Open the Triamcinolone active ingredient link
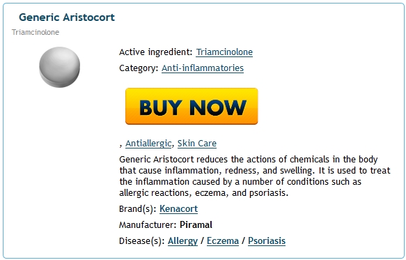This screenshot has width=406, height=260. click(x=224, y=52)
